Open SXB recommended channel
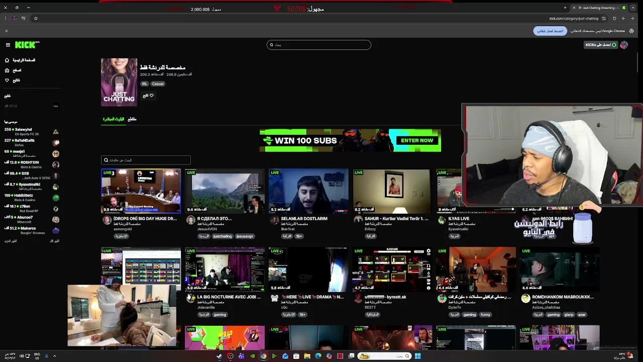Viewport: 643px width, 362px height. [x=32, y=175]
